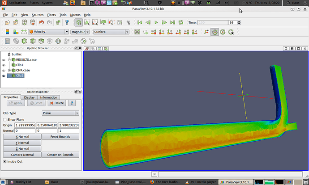
Task: Expand the RESULTS.case tree node
Action: (x=9, y=59)
